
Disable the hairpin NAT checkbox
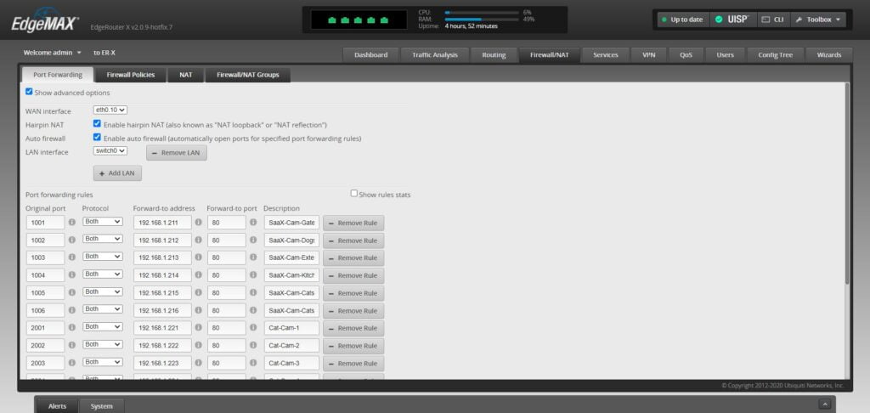coord(97,124)
